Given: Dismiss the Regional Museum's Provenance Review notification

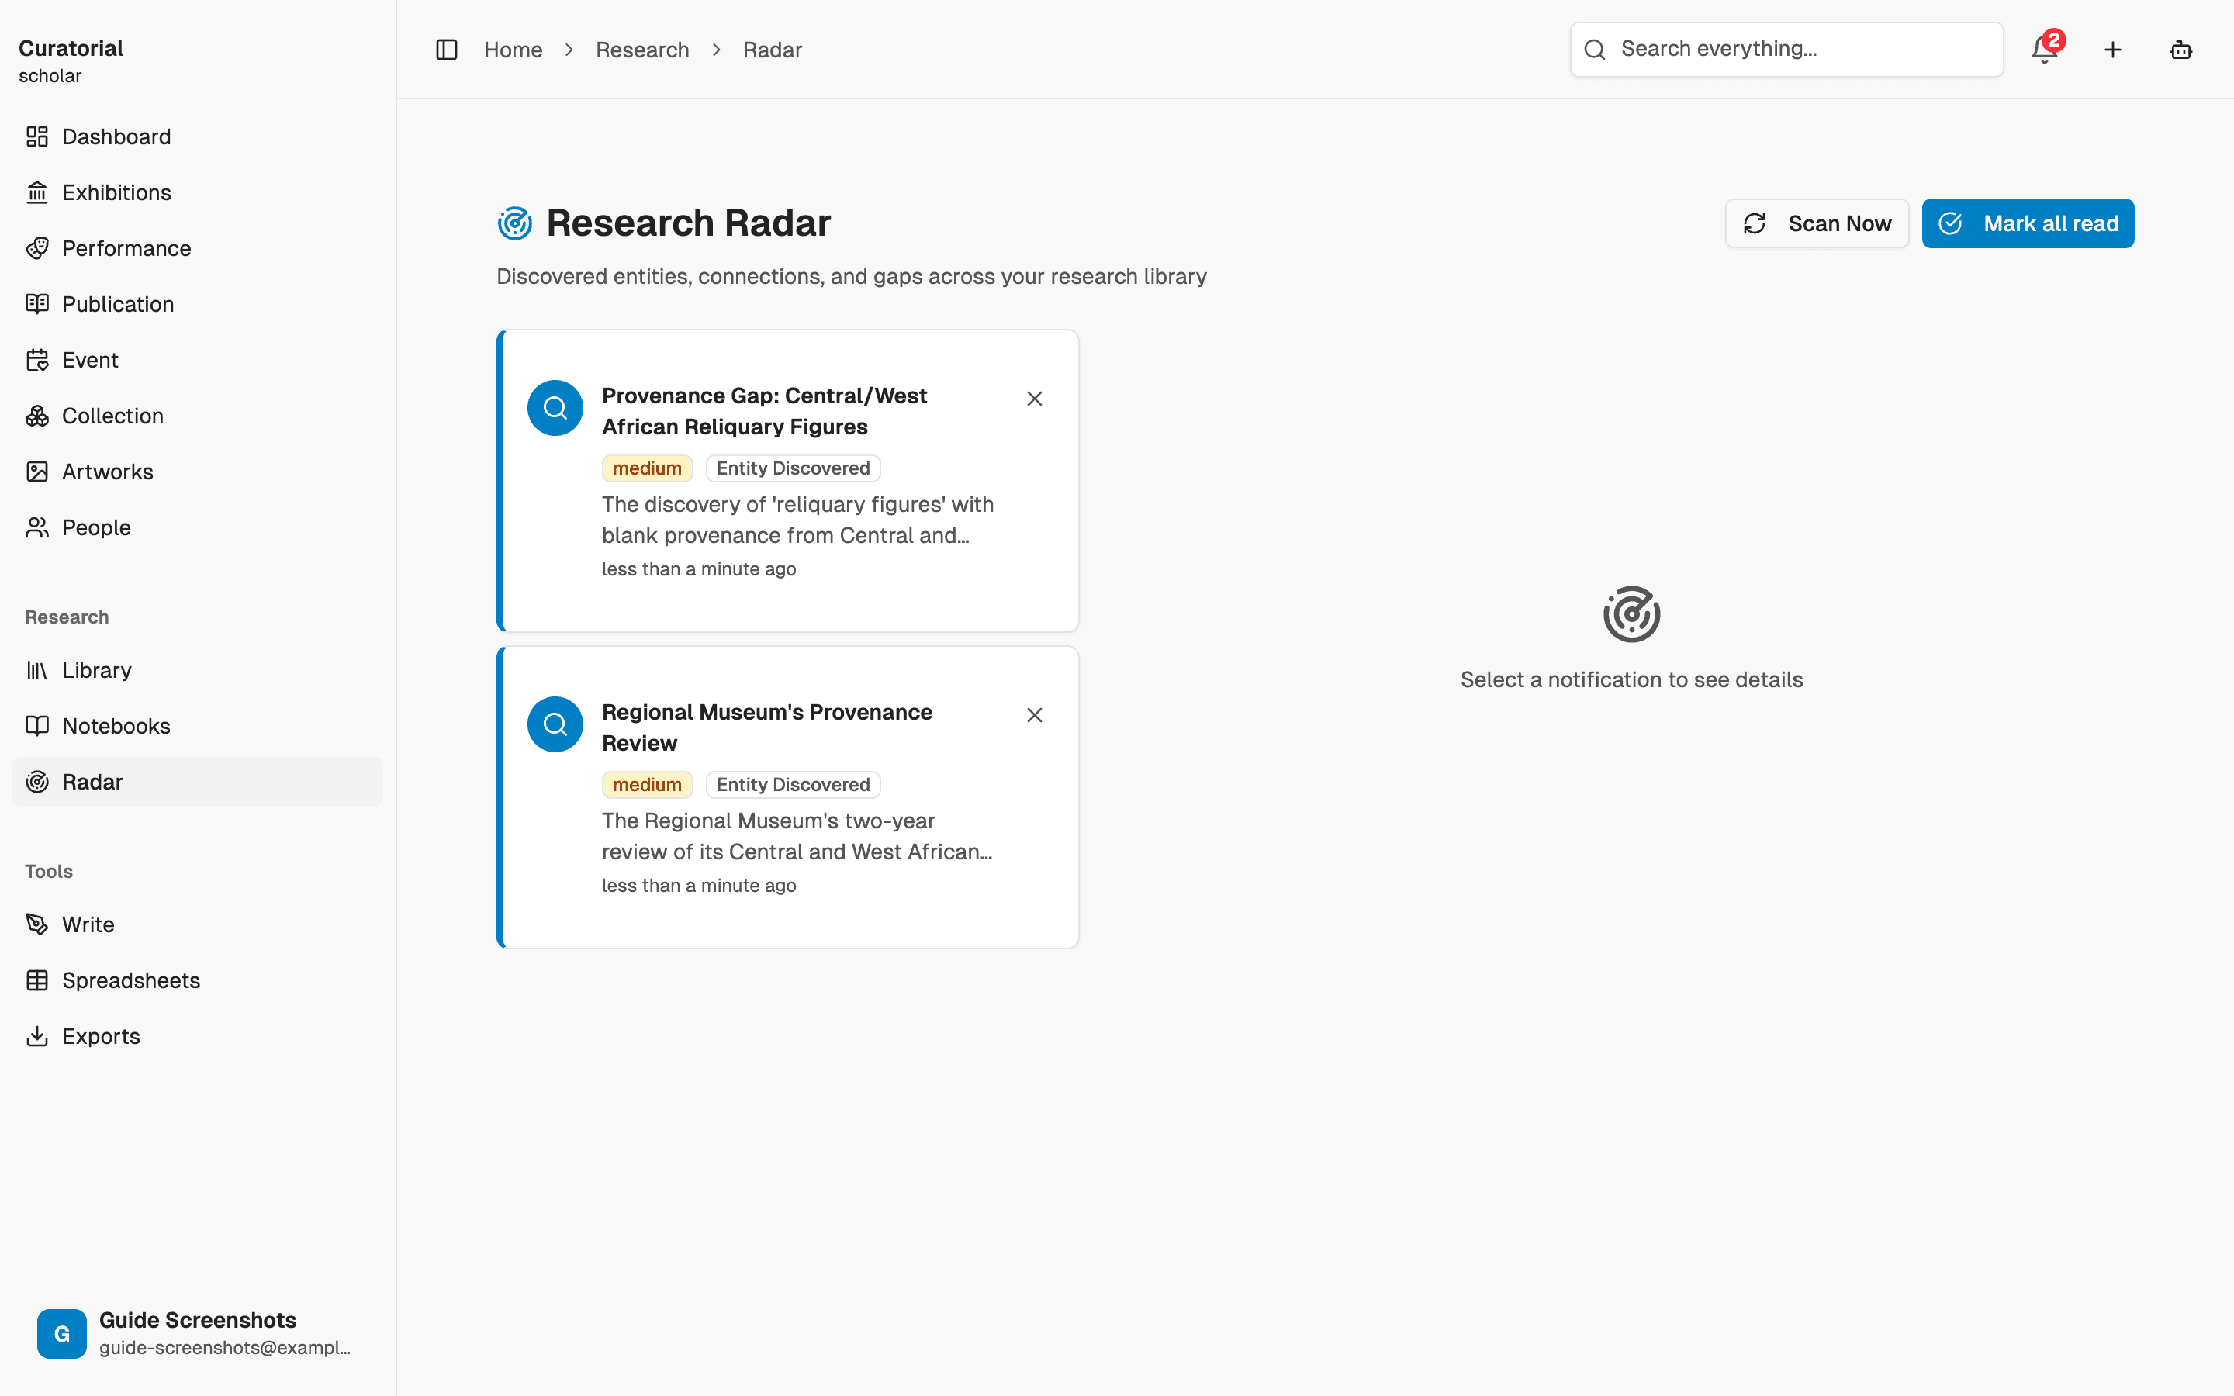Looking at the screenshot, I should click(x=1035, y=716).
